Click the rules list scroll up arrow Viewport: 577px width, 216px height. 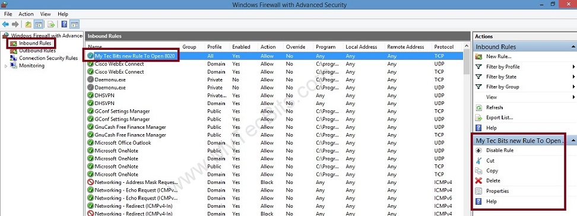467,47
